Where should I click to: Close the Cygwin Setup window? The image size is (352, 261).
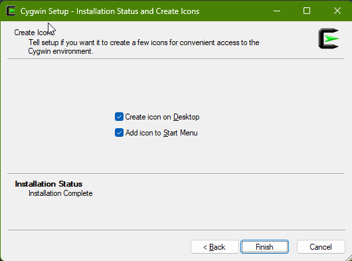tap(337, 11)
